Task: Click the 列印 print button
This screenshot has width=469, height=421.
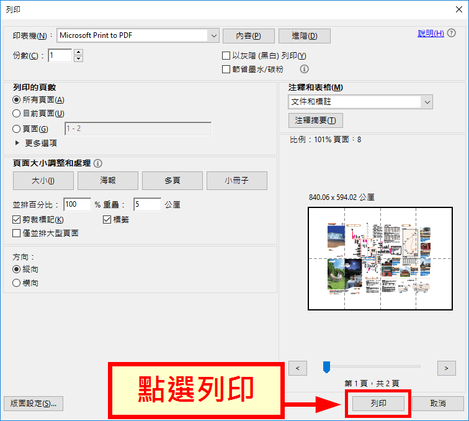Action: coord(378,404)
